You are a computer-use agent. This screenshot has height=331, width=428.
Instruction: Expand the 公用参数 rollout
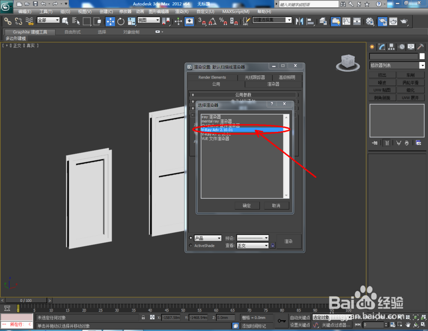click(x=243, y=95)
